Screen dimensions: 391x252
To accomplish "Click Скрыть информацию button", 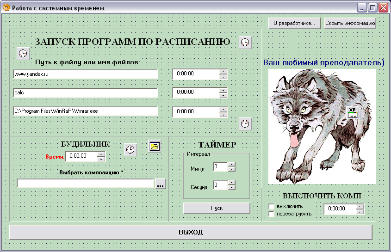I will 350,23.
